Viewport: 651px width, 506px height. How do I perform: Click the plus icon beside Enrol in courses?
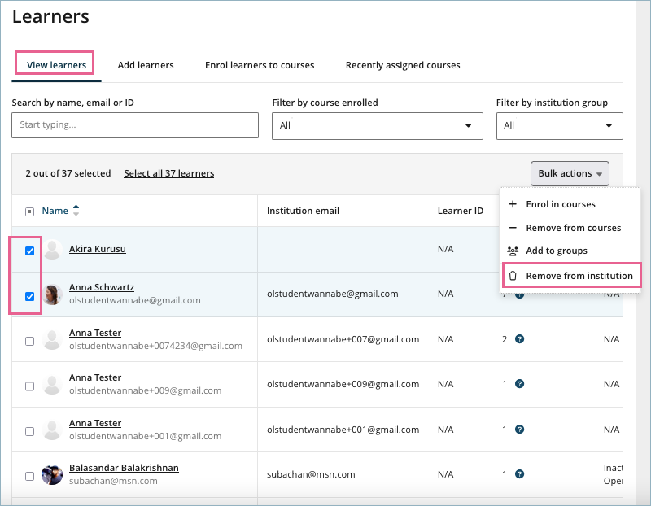point(513,205)
